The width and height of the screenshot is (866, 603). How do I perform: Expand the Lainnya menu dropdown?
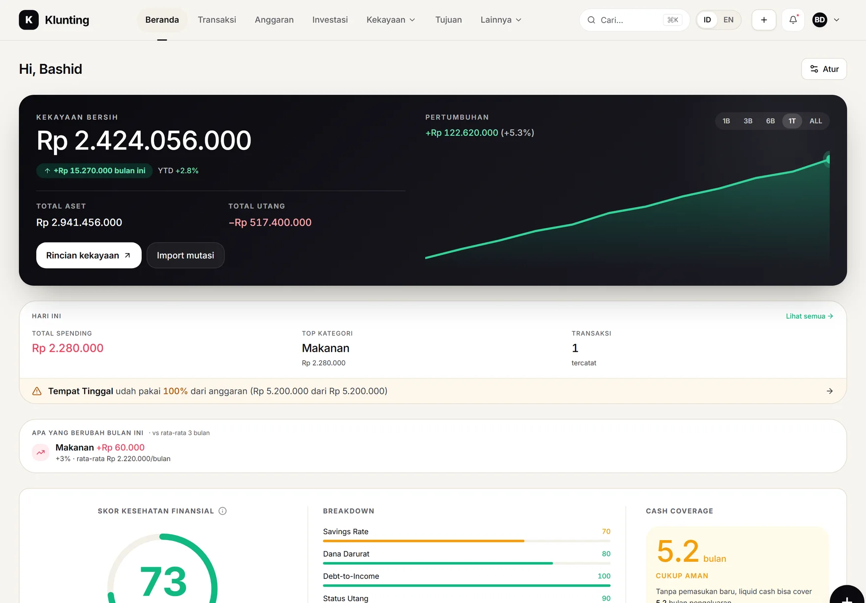tap(500, 20)
